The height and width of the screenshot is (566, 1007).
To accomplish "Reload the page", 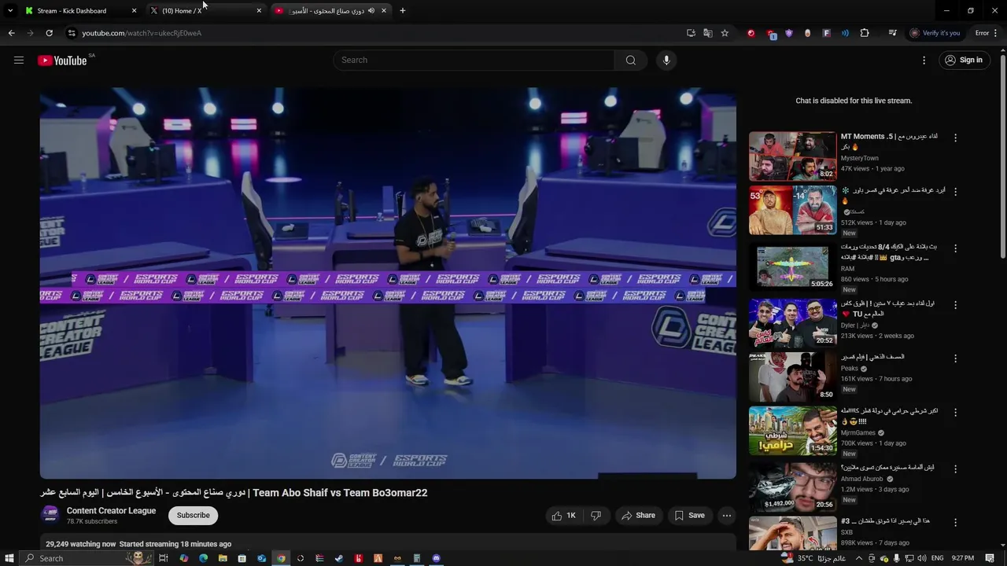I will click(x=49, y=33).
